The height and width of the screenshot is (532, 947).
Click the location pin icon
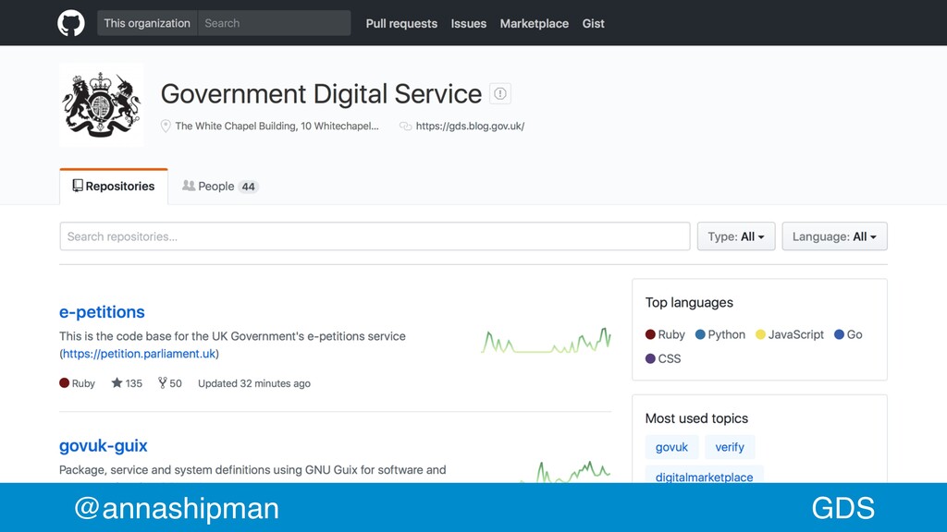coord(166,126)
